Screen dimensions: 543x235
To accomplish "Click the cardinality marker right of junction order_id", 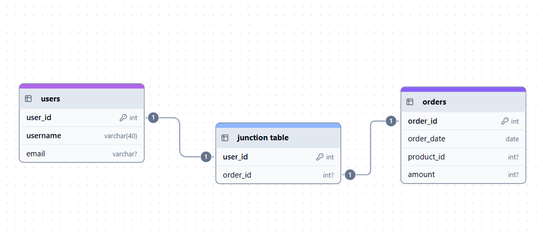I will tap(350, 175).
